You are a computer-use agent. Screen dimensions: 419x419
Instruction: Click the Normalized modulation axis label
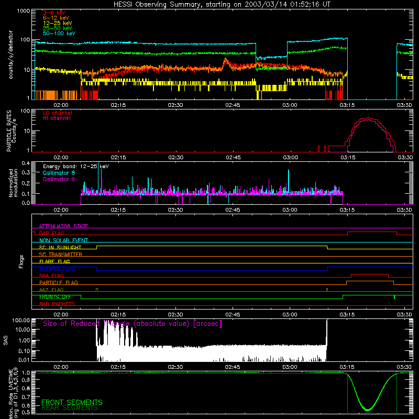coord(13,183)
